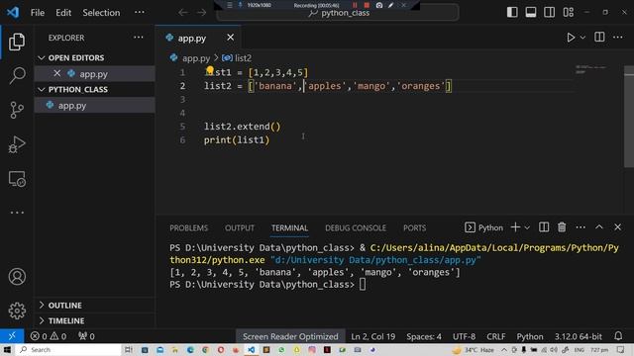The height and width of the screenshot is (356, 634).
Task: Show errors and warnings in status bar
Action: pyautogui.click(x=49, y=336)
